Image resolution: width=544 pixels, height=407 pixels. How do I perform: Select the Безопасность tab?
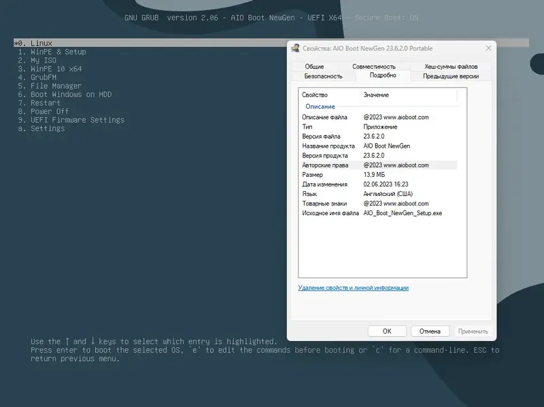324,76
